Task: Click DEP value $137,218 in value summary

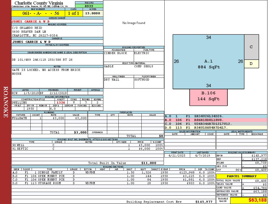Action: [259, 159]
